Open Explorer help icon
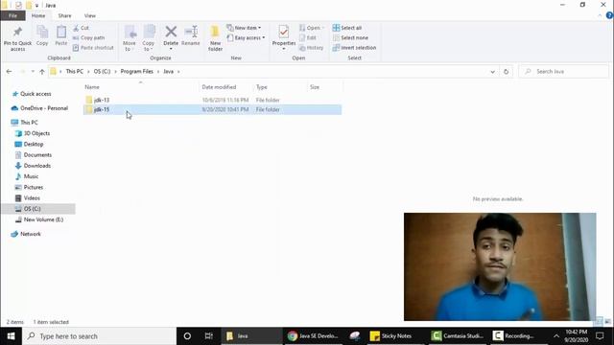614x345 pixels. (x=609, y=15)
